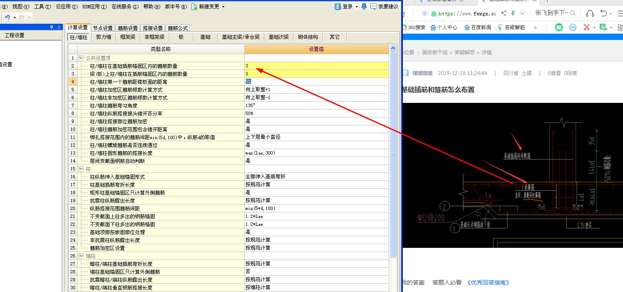Open the 百度新闻 bookmark
The width and height of the screenshot is (623, 292).
click(x=477, y=27)
